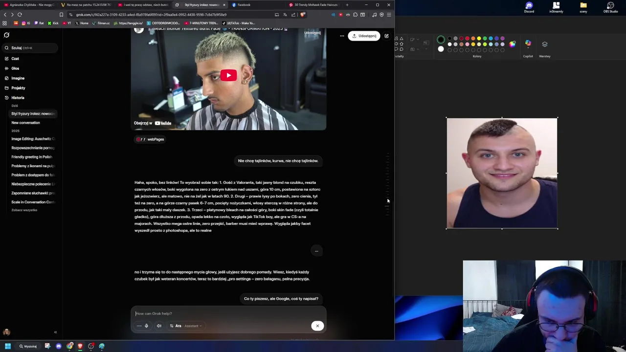
Task: Switch to the 'Agnieszka Chylińska' tab
Action: 29,5
